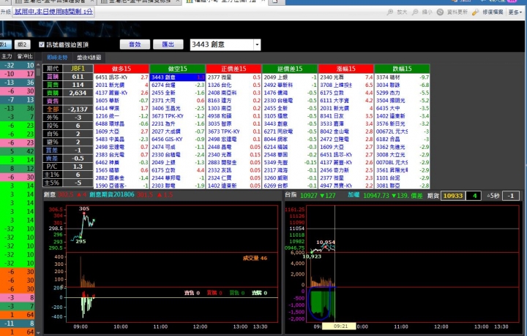Click the 09:21 time marker on index chart
This screenshot has height=336, width=527.
point(339,326)
